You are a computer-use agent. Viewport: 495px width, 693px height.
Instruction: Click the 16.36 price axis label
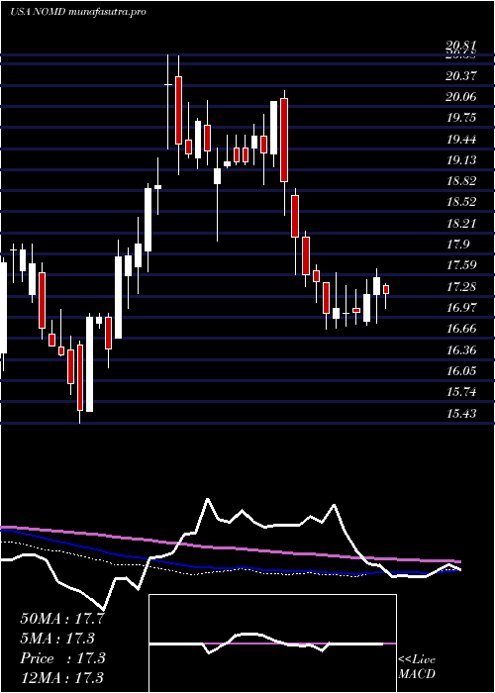461,350
